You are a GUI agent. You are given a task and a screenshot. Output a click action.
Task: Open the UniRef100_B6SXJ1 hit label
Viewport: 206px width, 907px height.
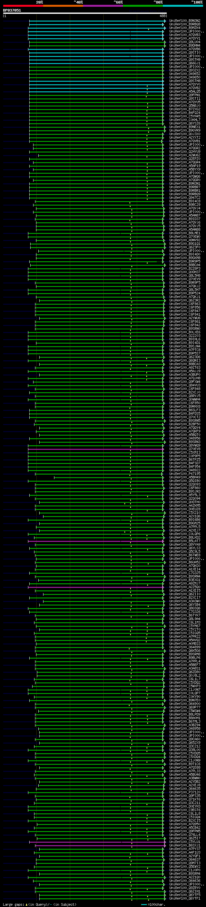click(184, 845)
